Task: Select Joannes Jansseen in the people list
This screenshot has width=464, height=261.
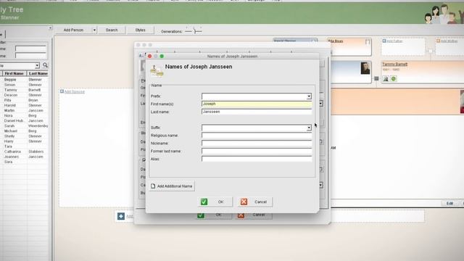Action: click(x=24, y=157)
